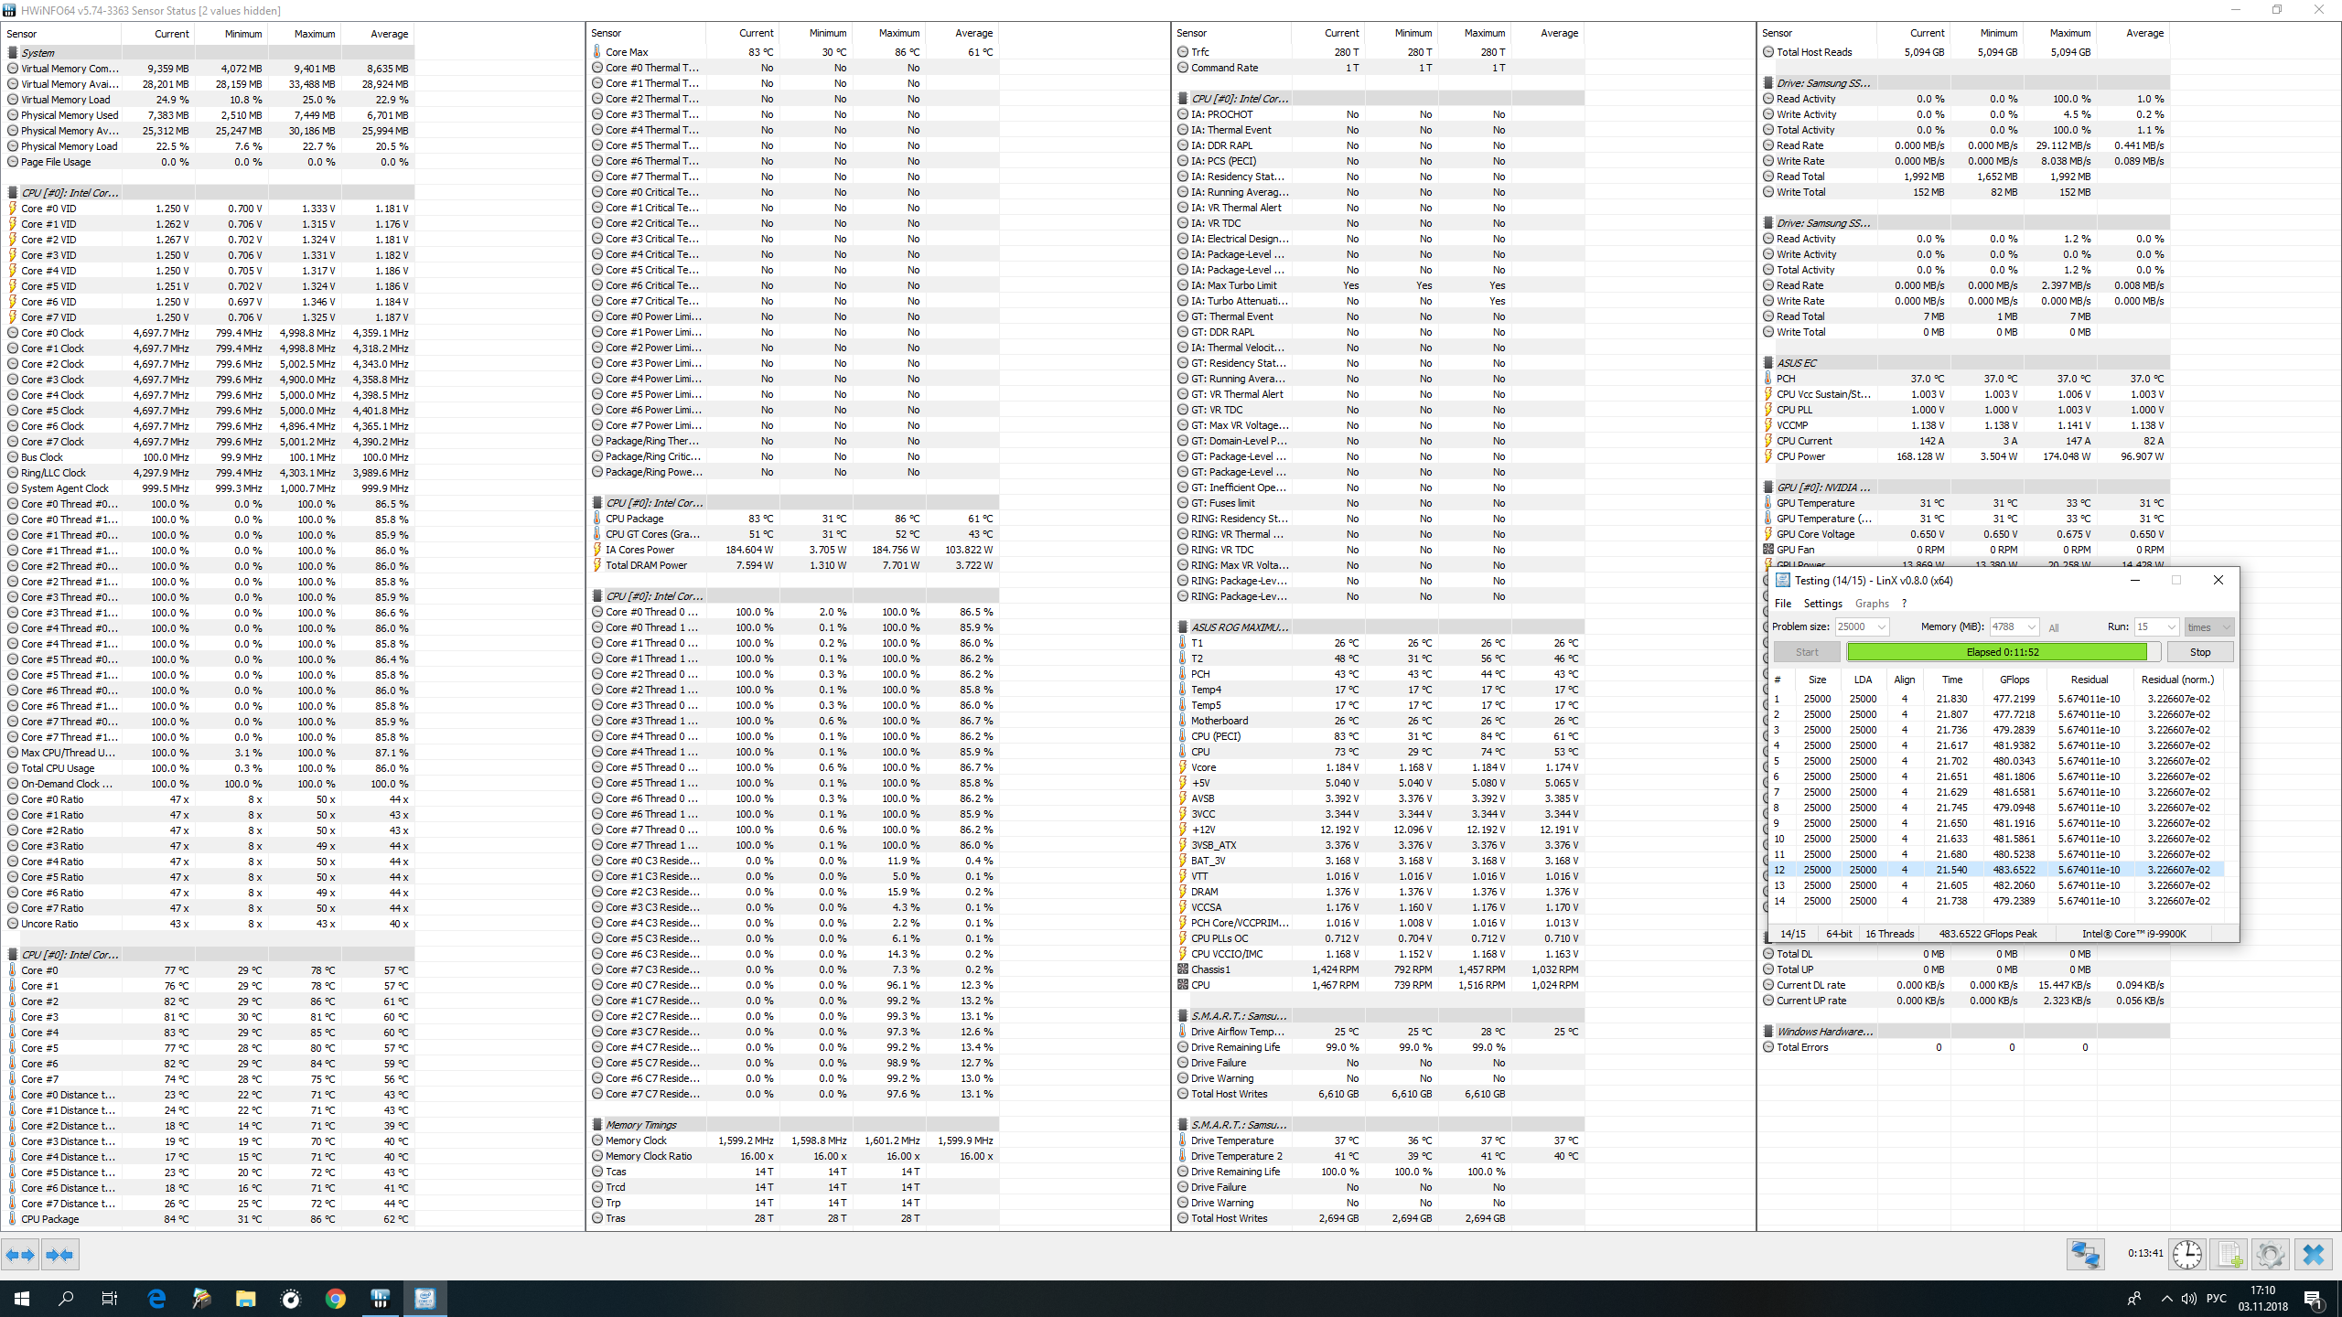Click the green Elapsed progress bar
Image resolution: width=2342 pixels, height=1317 pixels.
coord(1996,652)
